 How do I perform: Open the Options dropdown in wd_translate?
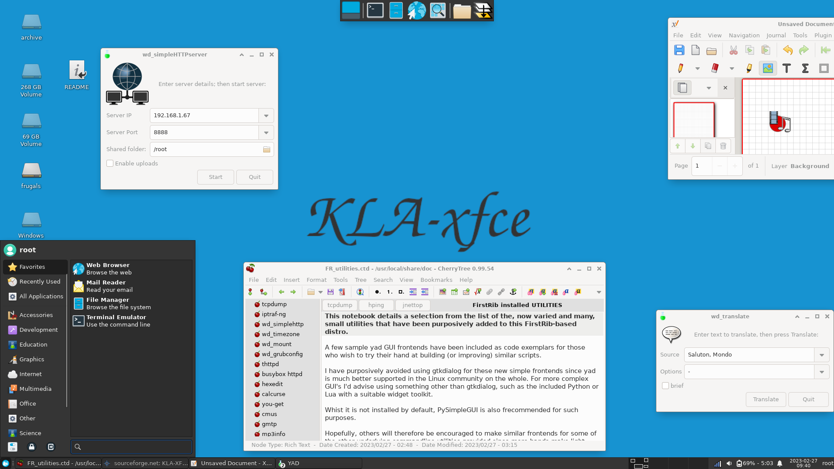[821, 372]
